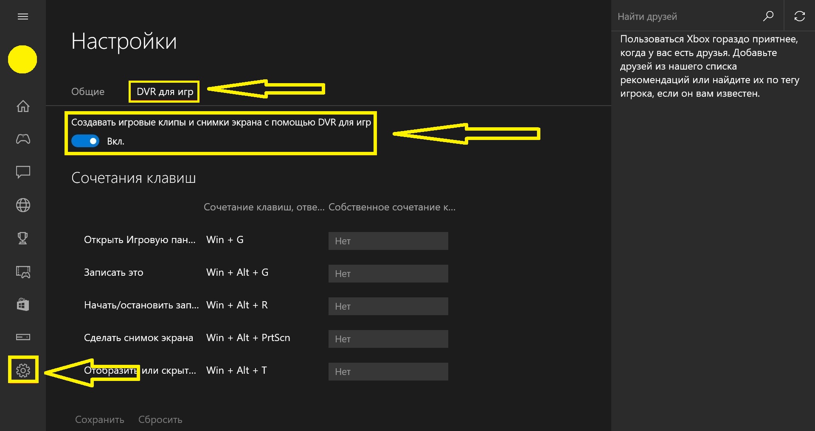The height and width of the screenshot is (431, 815).
Task: Open My Games controller icon
Action: coord(23,139)
